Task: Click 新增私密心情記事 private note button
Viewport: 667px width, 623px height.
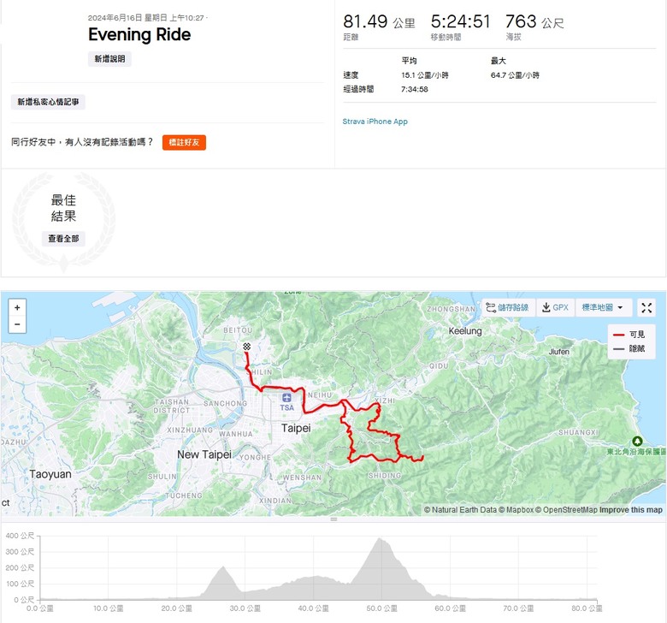Action: pos(48,103)
